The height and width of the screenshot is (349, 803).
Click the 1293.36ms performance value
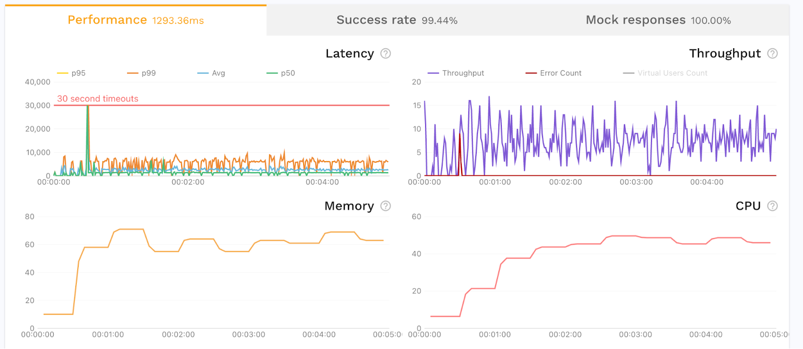point(178,21)
